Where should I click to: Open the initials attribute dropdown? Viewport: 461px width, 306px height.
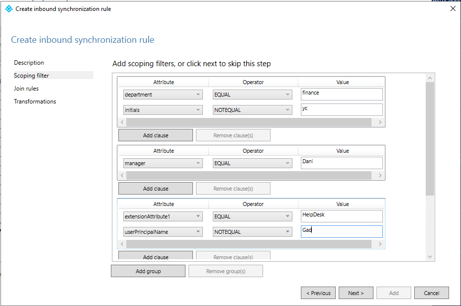point(163,110)
